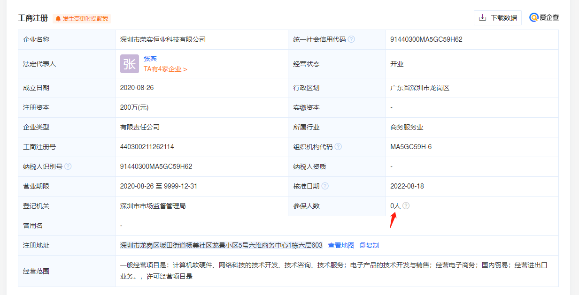Click the 经营范围 description text

tap(333, 271)
